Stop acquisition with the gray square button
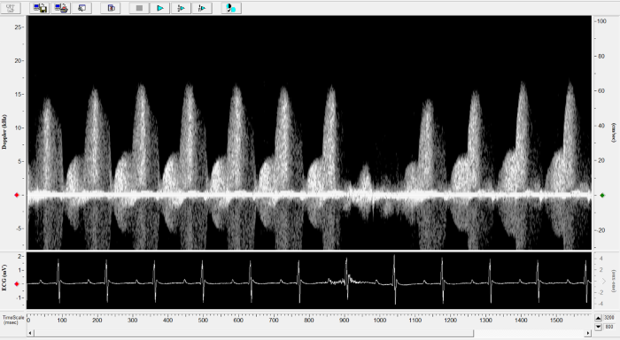Screen dimensions: 620x340 point(139,8)
